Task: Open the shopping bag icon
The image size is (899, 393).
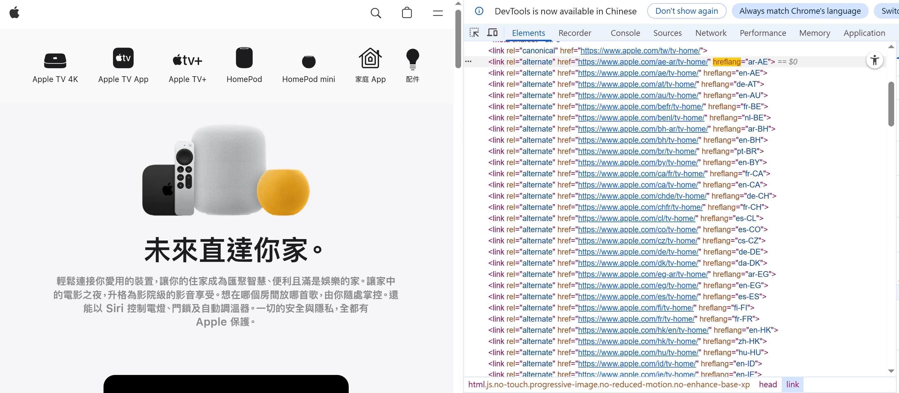Action: click(407, 13)
